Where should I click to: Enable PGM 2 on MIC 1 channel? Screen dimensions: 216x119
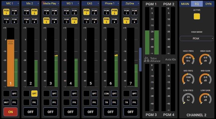coord(14,12)
